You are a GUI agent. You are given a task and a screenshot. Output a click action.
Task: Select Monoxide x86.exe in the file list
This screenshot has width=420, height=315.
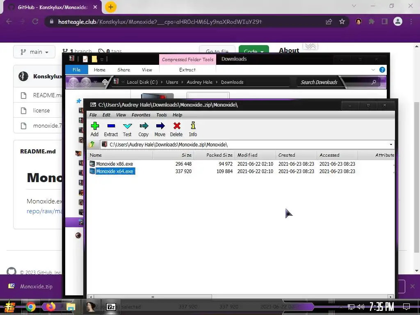(x=115, y=164)
